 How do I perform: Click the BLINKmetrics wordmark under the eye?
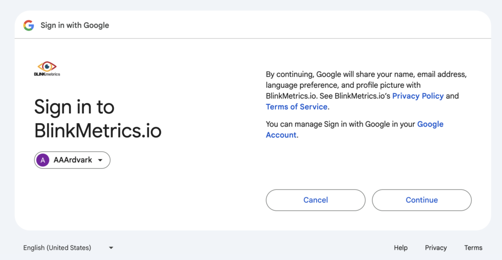[x=47, y=74]
